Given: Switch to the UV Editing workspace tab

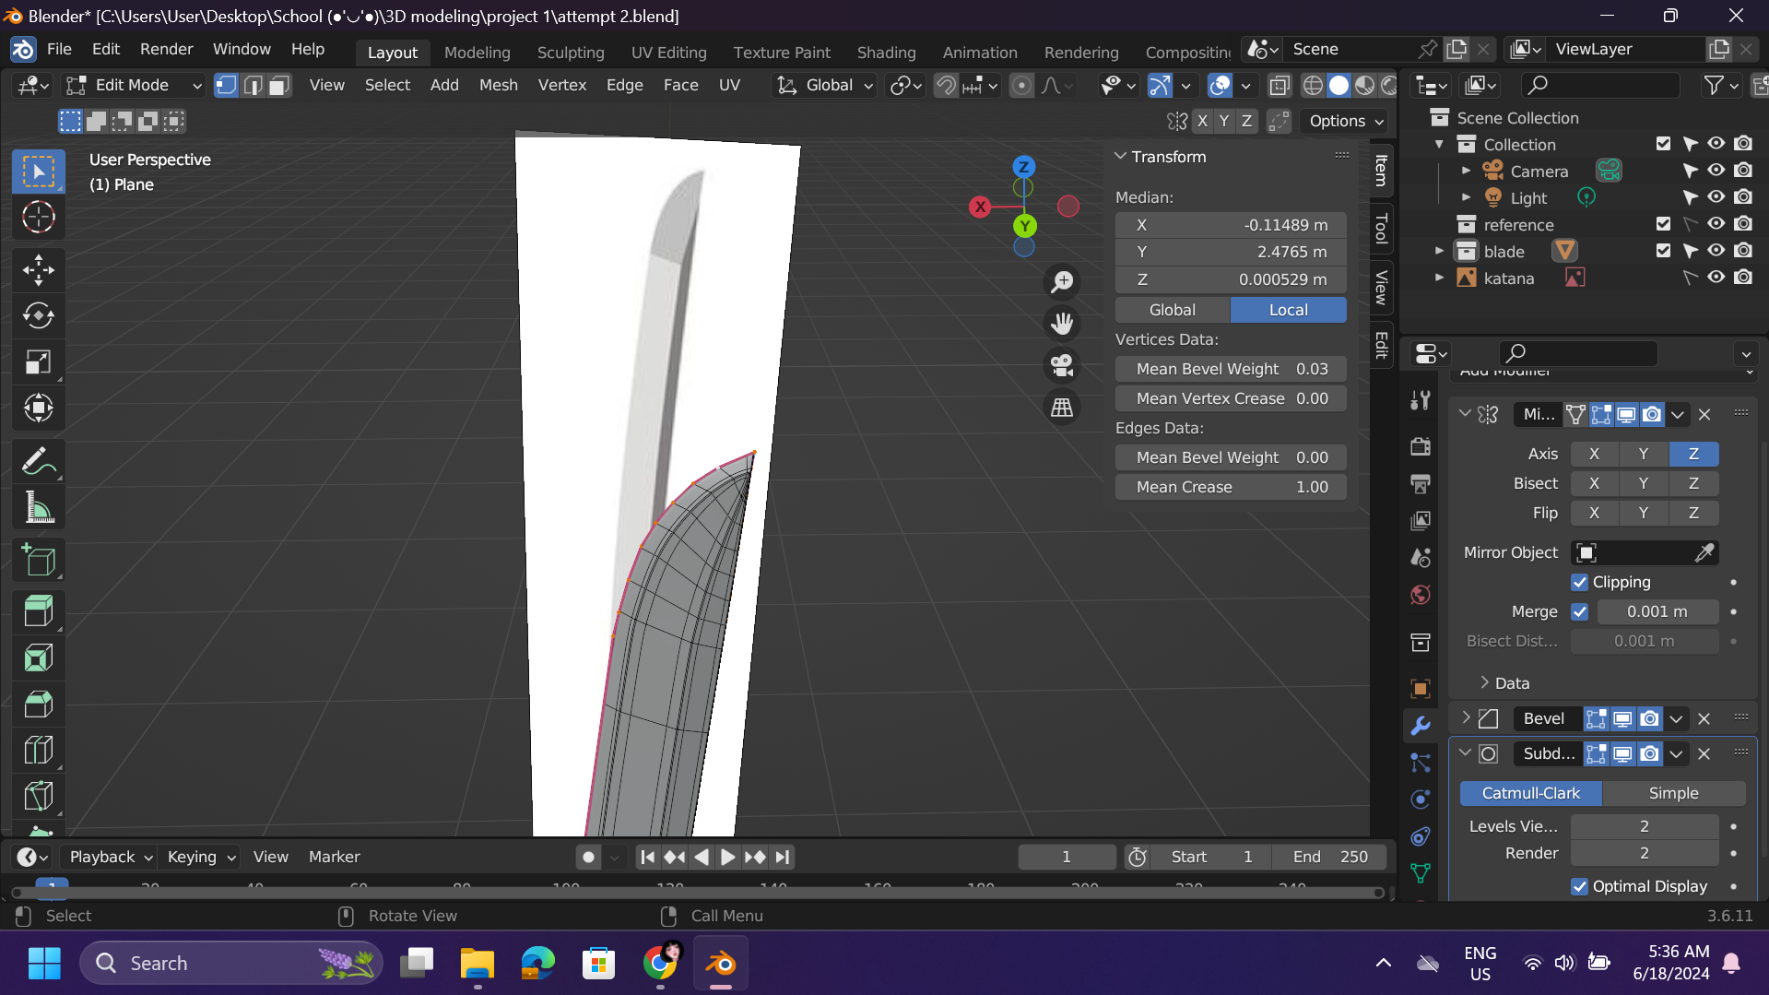Looking at the screenshot, I should (668, 53).
